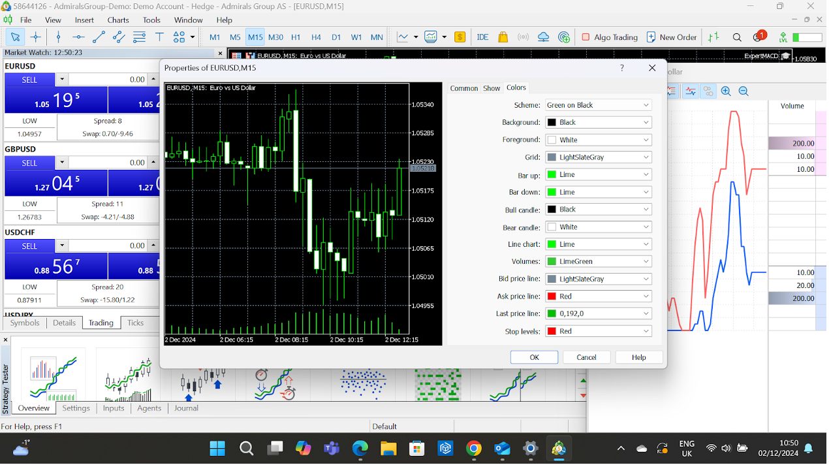Open the trading signals icon

click(523, 37)
